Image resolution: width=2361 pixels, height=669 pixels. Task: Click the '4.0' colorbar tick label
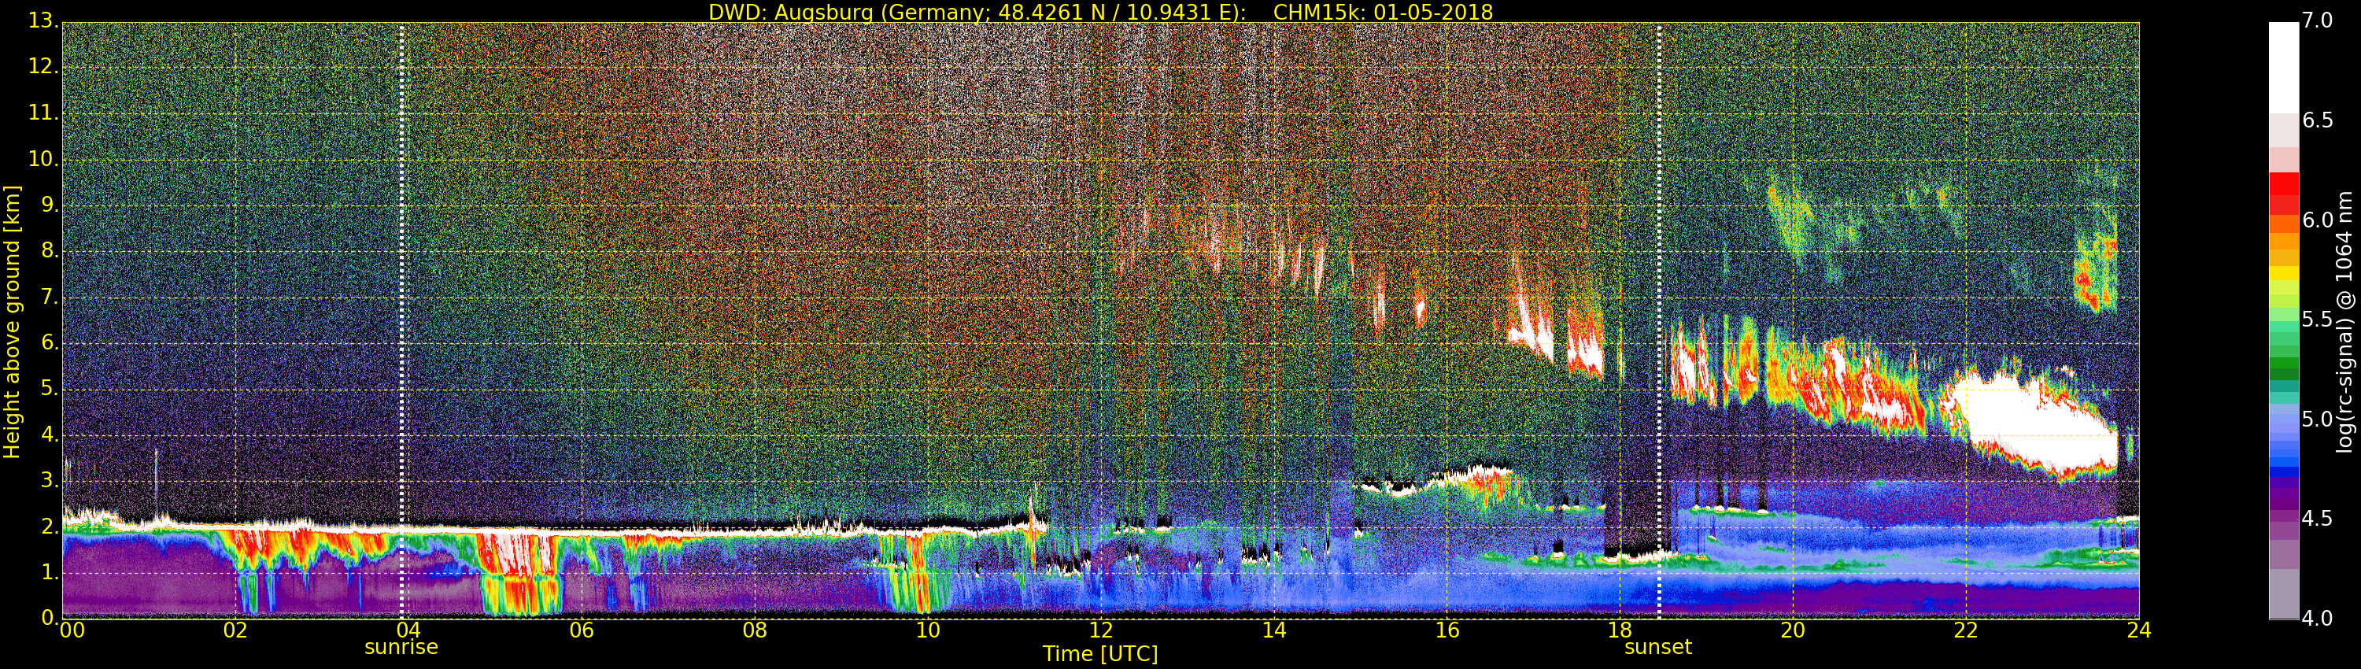[2318, 619]
